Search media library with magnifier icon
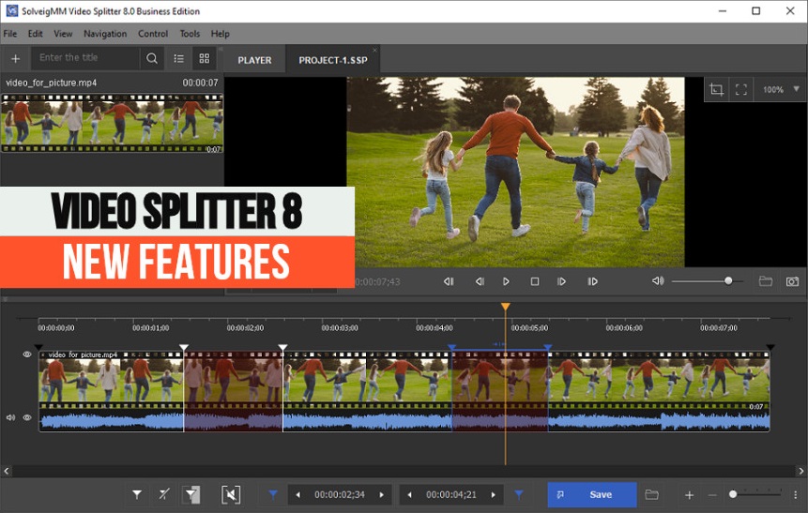The width and height of the screenshot is (808, 513). 152,58
